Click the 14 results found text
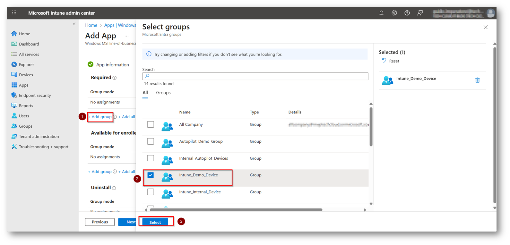510x245 pixels. point(159,84)
